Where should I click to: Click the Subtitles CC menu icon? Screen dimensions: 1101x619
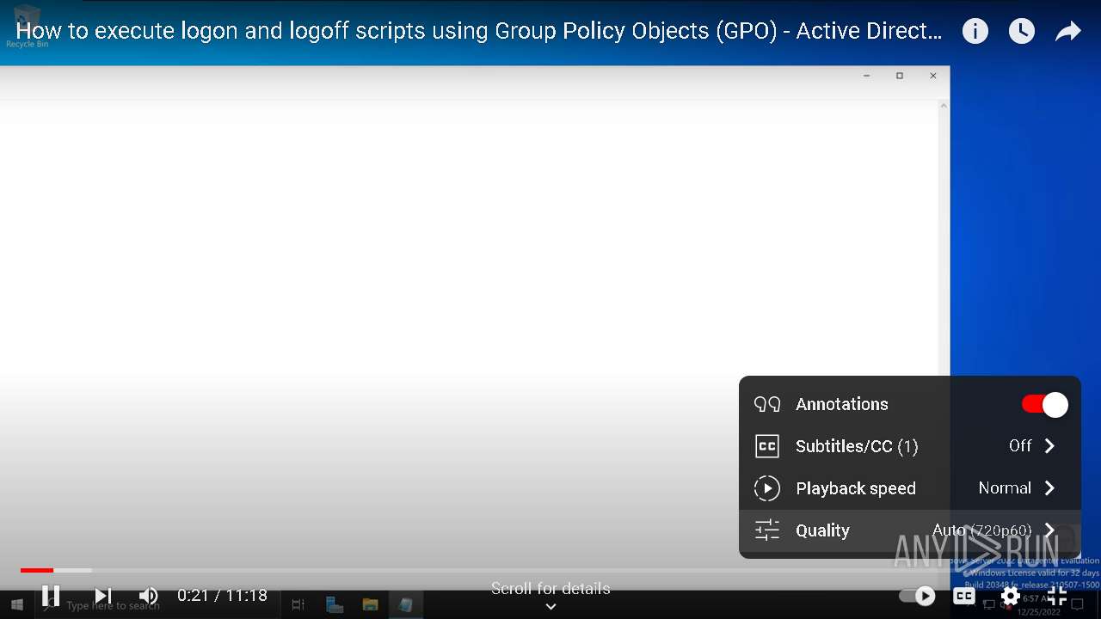pos(766,446)
